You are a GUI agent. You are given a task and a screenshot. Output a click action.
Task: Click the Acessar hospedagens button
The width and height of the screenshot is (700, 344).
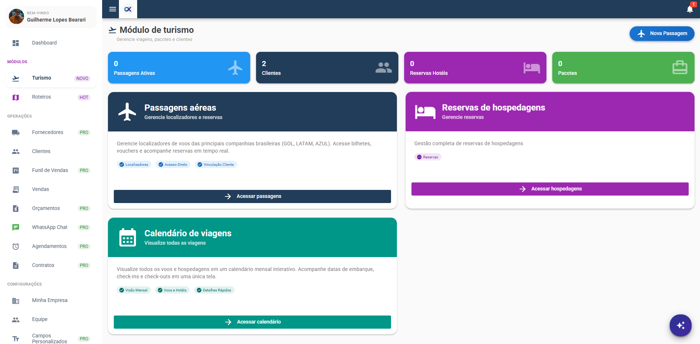[x=550, y=189]
